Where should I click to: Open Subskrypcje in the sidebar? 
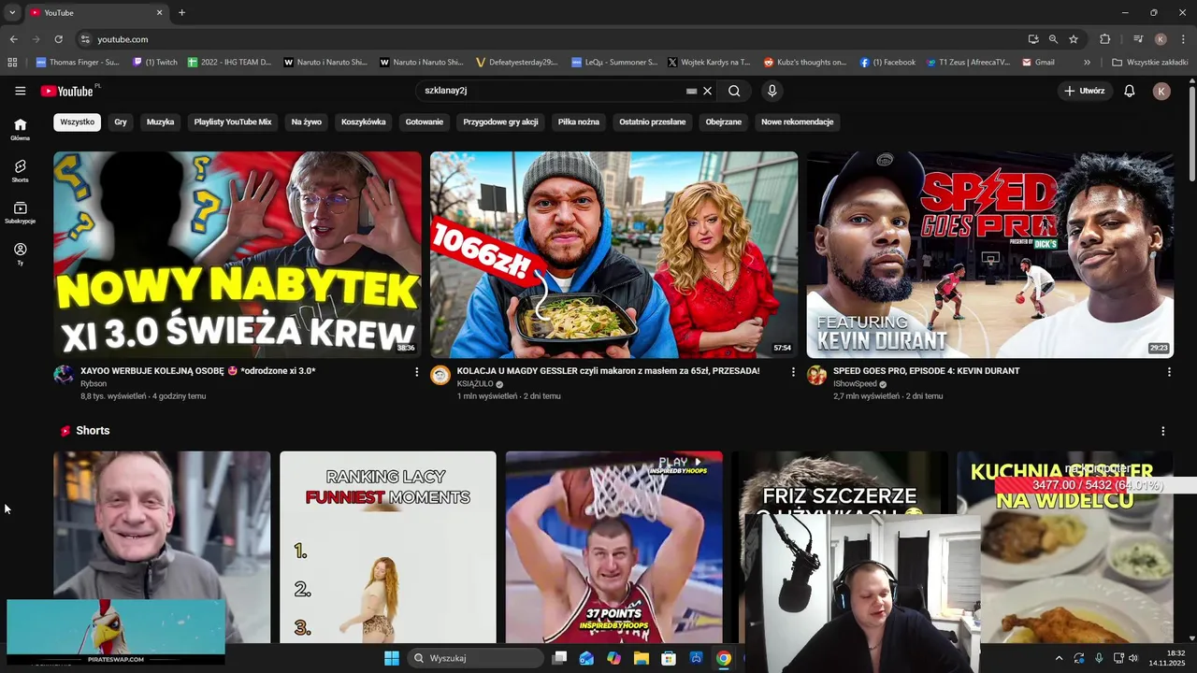pyautogui.click(x=20, y=212)
